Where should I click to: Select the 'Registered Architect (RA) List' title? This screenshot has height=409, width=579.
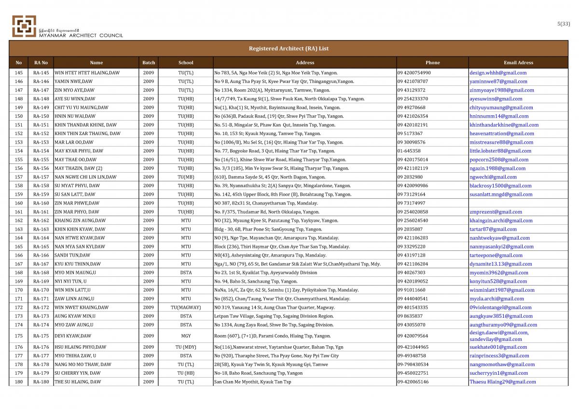coord(289,49)
